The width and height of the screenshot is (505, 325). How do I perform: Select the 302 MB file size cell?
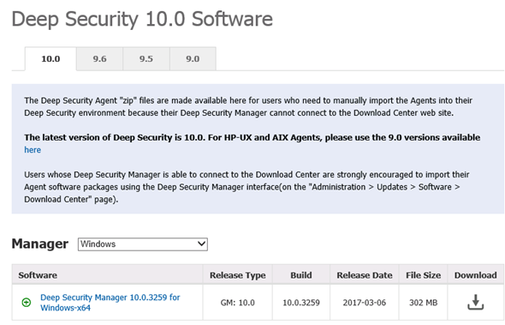(x=423, y=303)
